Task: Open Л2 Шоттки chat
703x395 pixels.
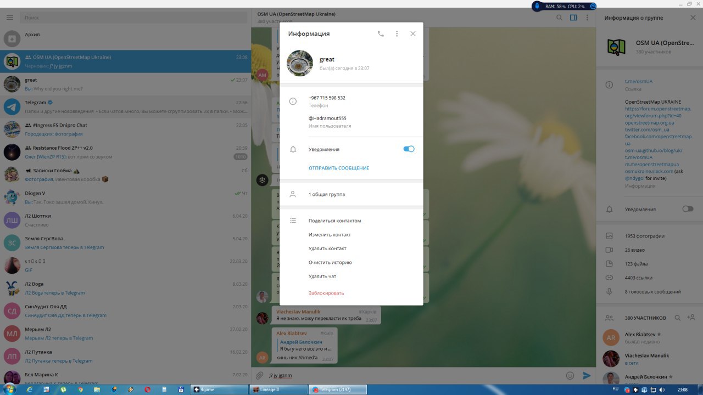Action: pos(126,220)
